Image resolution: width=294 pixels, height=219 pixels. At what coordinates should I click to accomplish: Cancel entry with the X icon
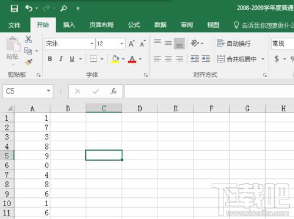(78, 91)
